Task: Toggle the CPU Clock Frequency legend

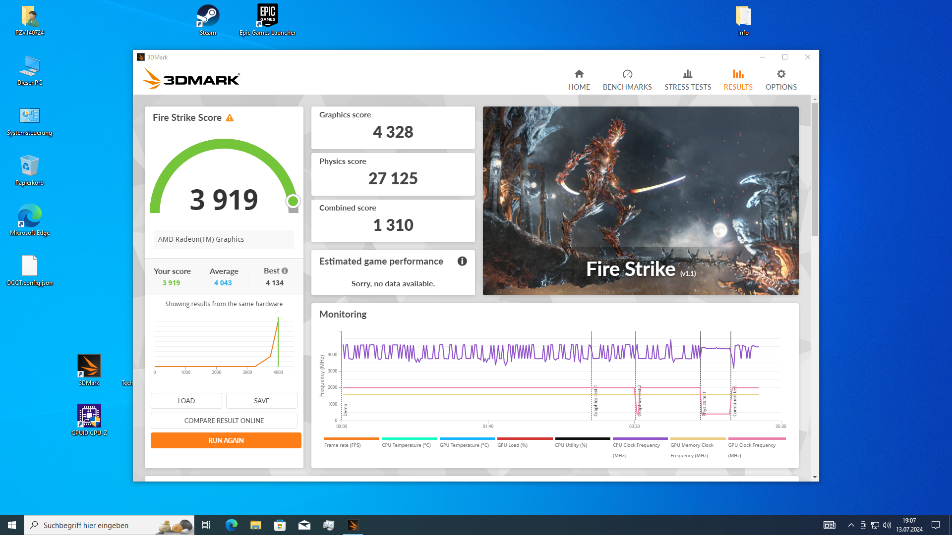Action: tap(640, 448)
